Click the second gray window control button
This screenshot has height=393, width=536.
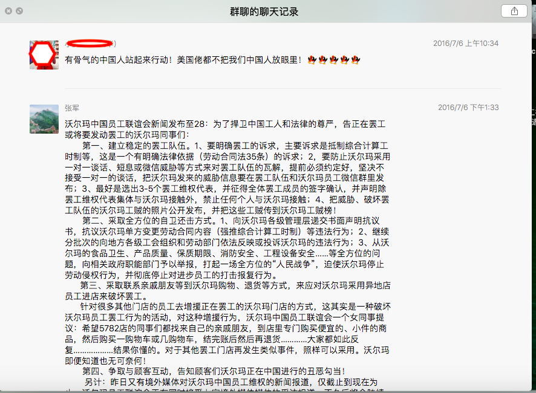pos(19,11)
